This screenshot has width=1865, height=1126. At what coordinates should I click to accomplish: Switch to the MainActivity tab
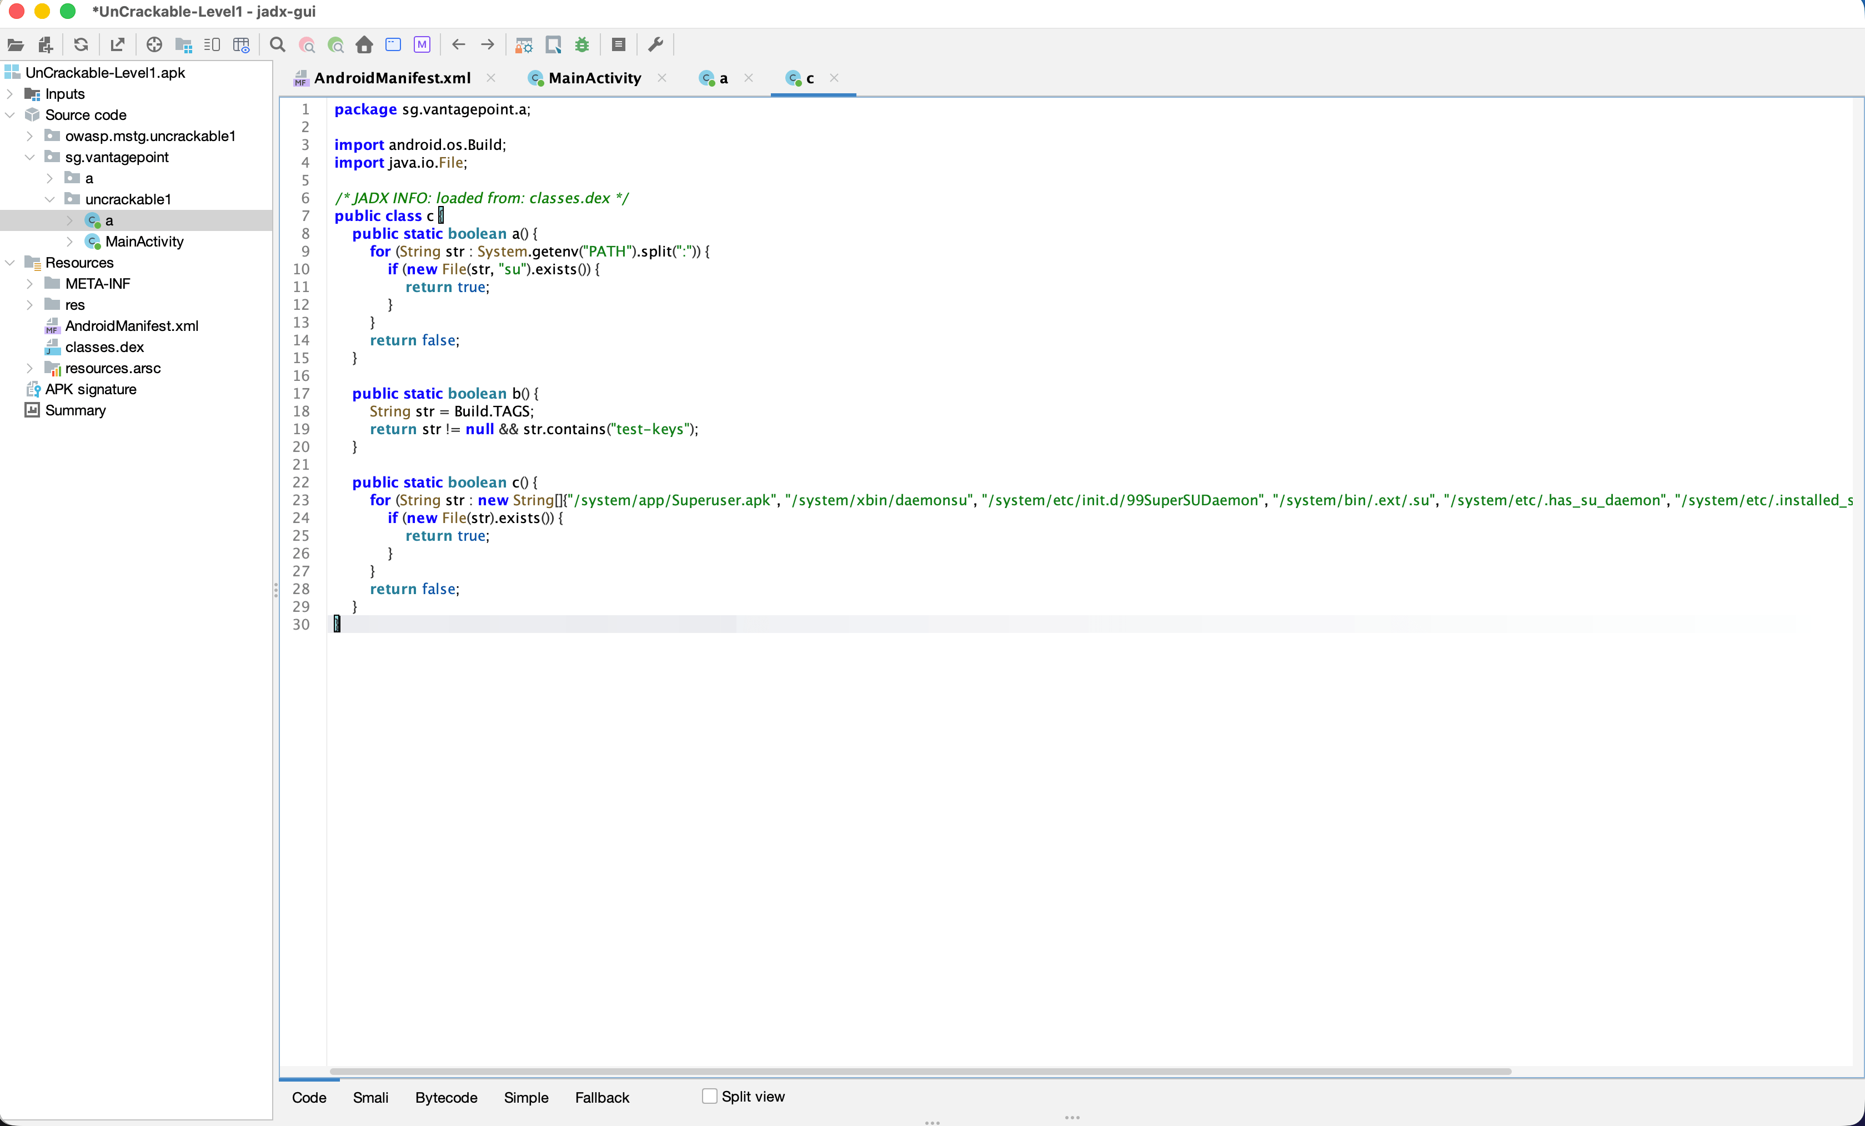[x=595, y=78]
